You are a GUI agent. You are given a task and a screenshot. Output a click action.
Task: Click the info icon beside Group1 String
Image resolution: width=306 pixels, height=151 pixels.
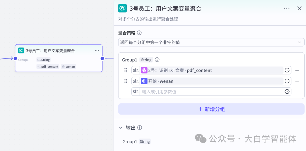pyautogui.click(x=157, y=60)
